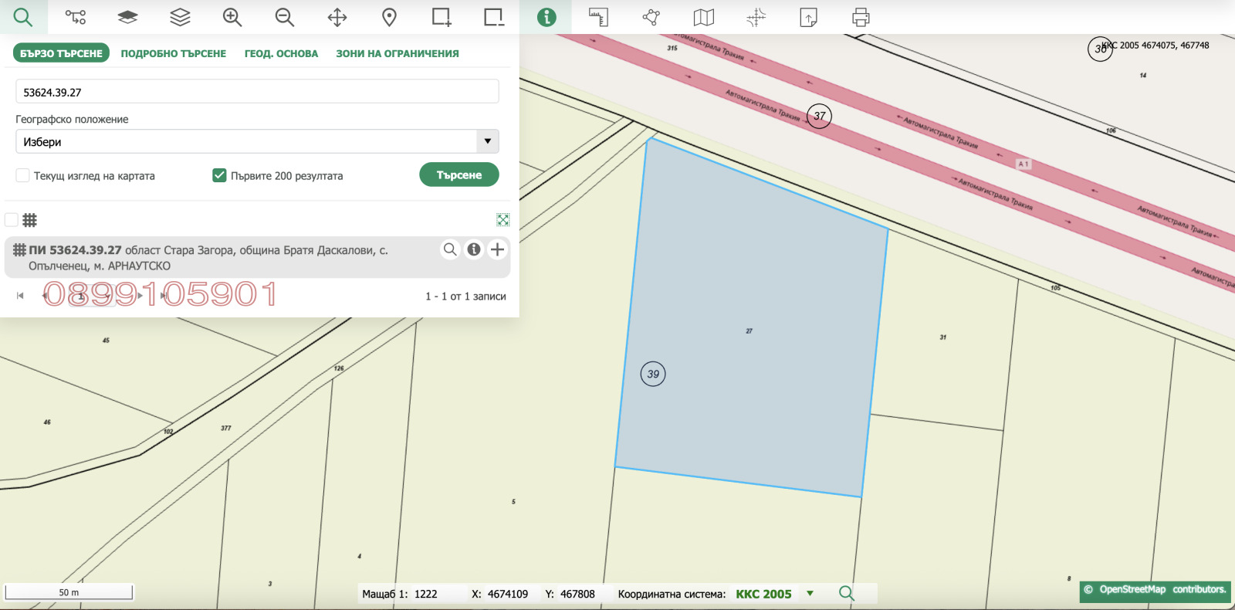
Task: Click the search field containing 53624.39.27
Action: coord(257,92)
